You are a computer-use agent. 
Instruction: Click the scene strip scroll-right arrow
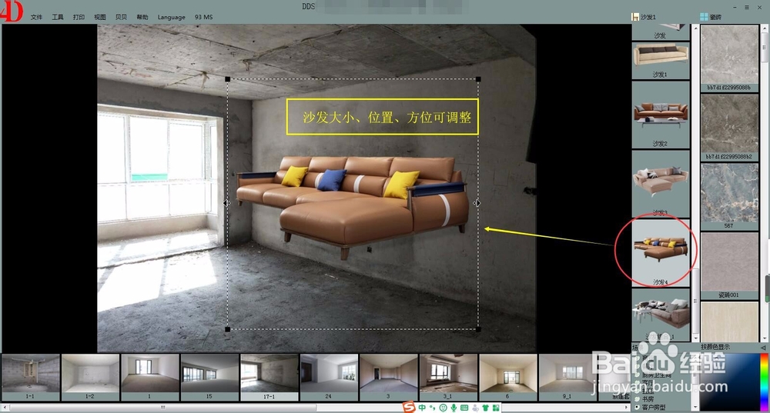[x=626, y=407]
